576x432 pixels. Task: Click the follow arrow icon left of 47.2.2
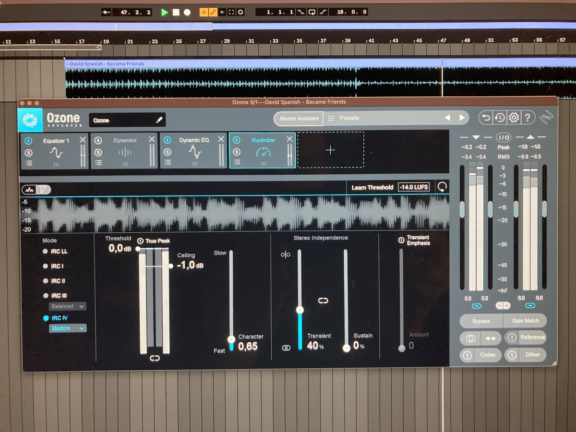pos(107,12)
